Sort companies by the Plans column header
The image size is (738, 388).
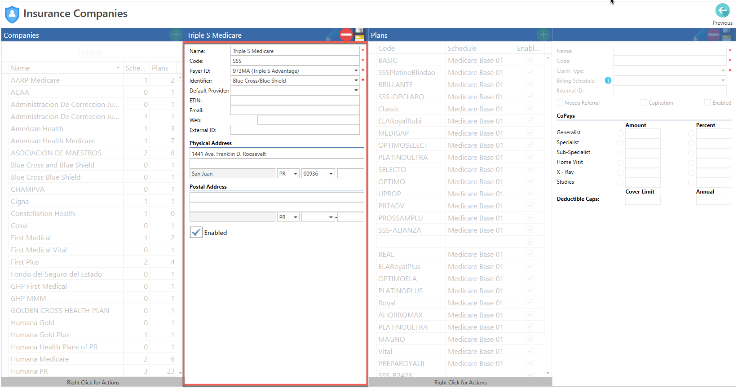164,68
